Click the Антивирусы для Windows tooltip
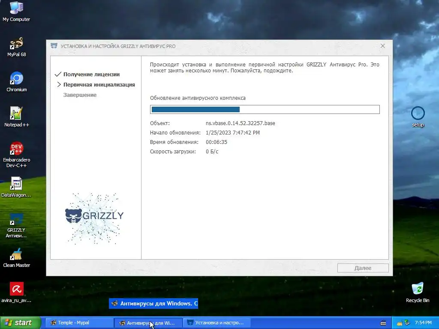 [153, 304]
